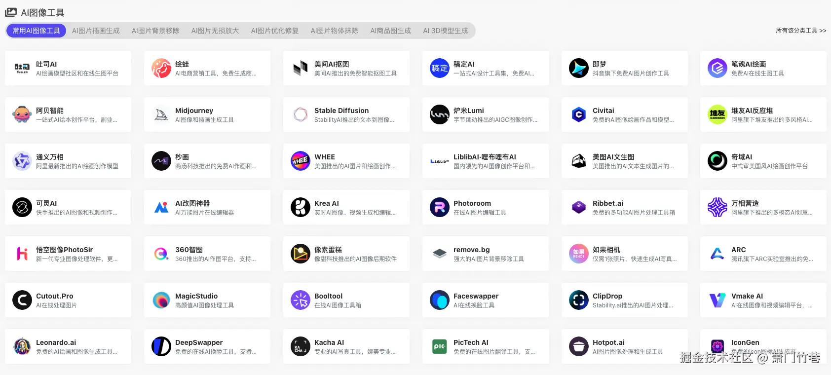Screen dimensions: 831x375
Task: Click the 吐司AI logo icon
Action: tap(22, 68)
